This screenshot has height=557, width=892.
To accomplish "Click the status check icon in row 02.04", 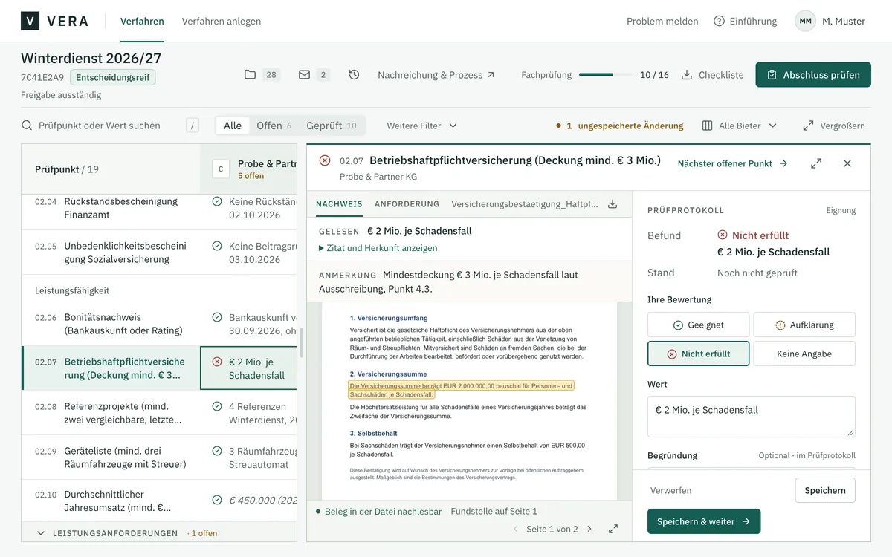I will [217, 201].
